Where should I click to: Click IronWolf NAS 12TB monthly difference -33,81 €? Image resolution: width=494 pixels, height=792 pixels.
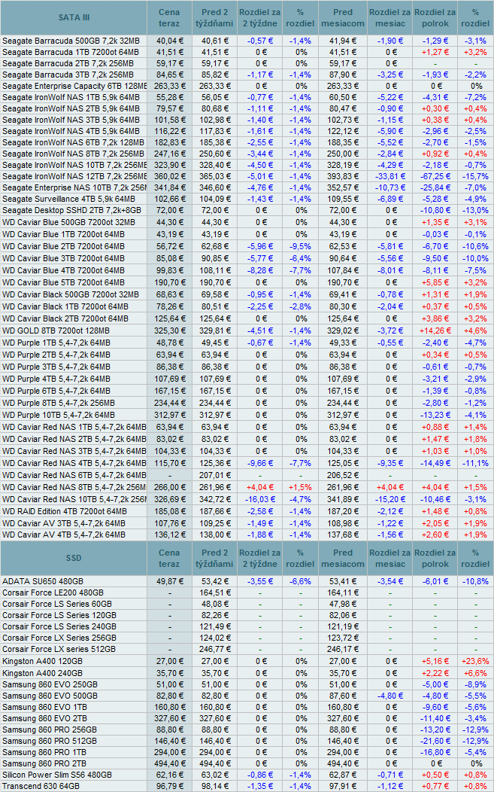(390, 177)
